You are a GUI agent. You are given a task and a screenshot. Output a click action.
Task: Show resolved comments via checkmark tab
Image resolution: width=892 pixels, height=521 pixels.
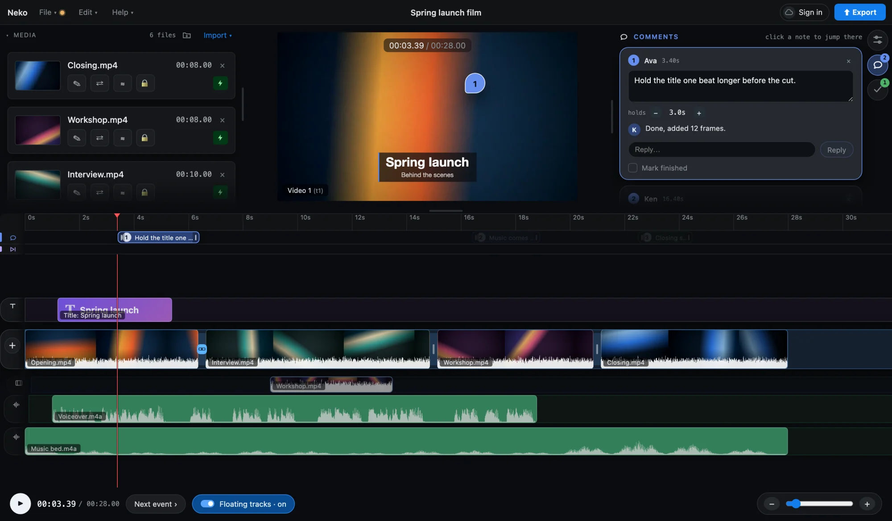click(x=877, y=90)
